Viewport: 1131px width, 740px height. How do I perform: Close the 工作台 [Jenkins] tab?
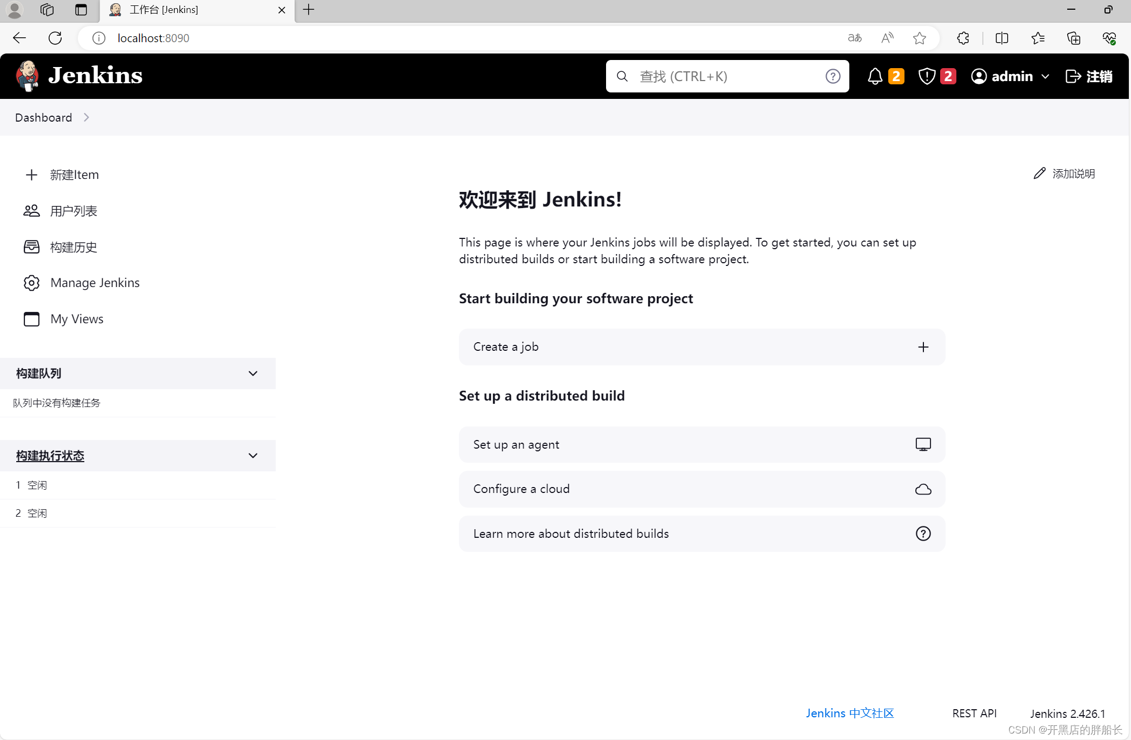[282, 10]
